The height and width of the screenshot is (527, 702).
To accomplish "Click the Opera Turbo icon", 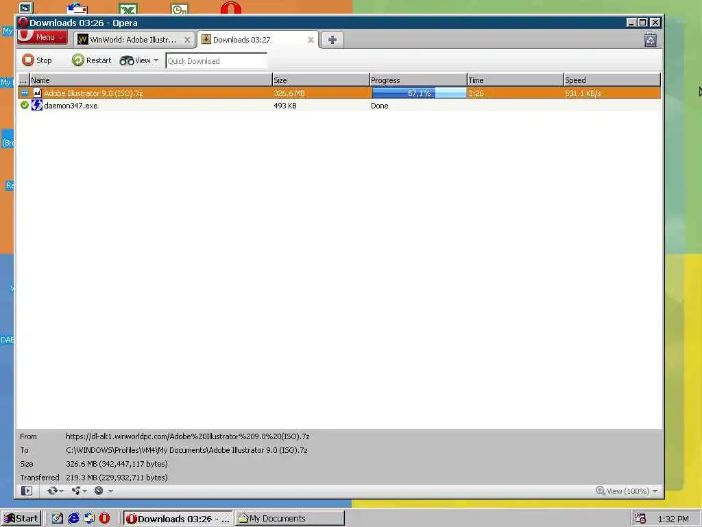I will (99, 491).
